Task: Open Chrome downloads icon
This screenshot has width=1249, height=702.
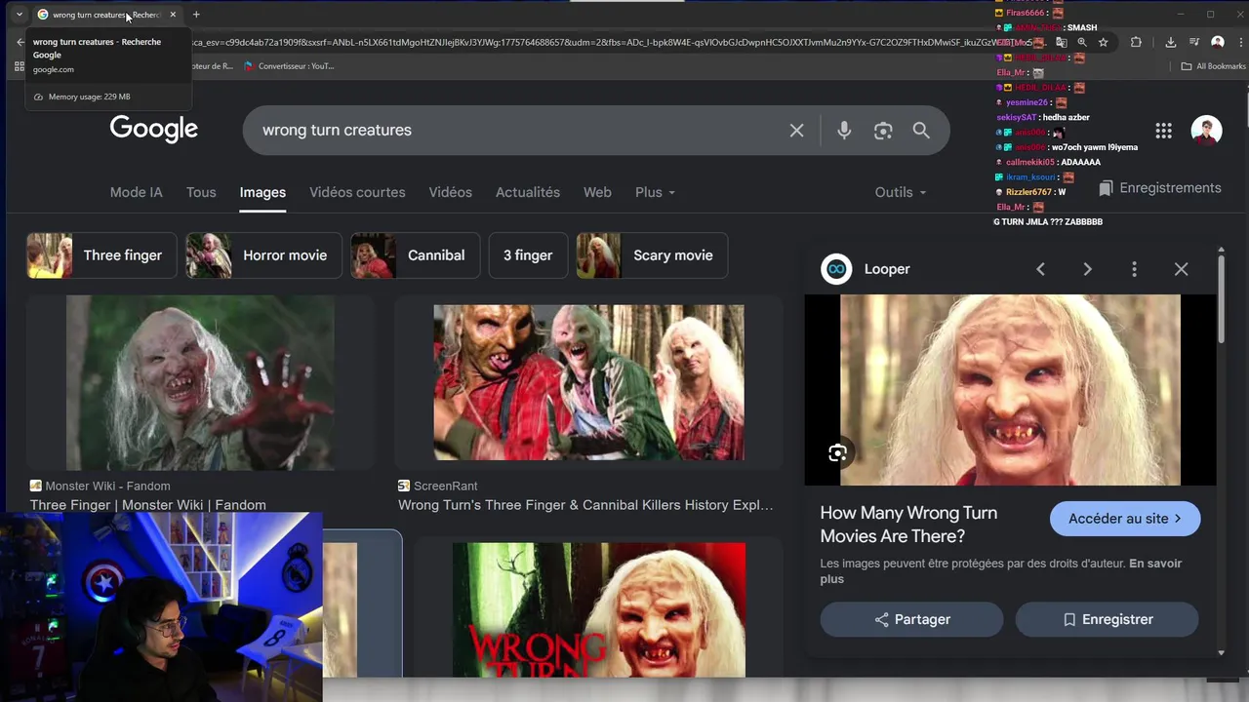Action: [1170, 43]
